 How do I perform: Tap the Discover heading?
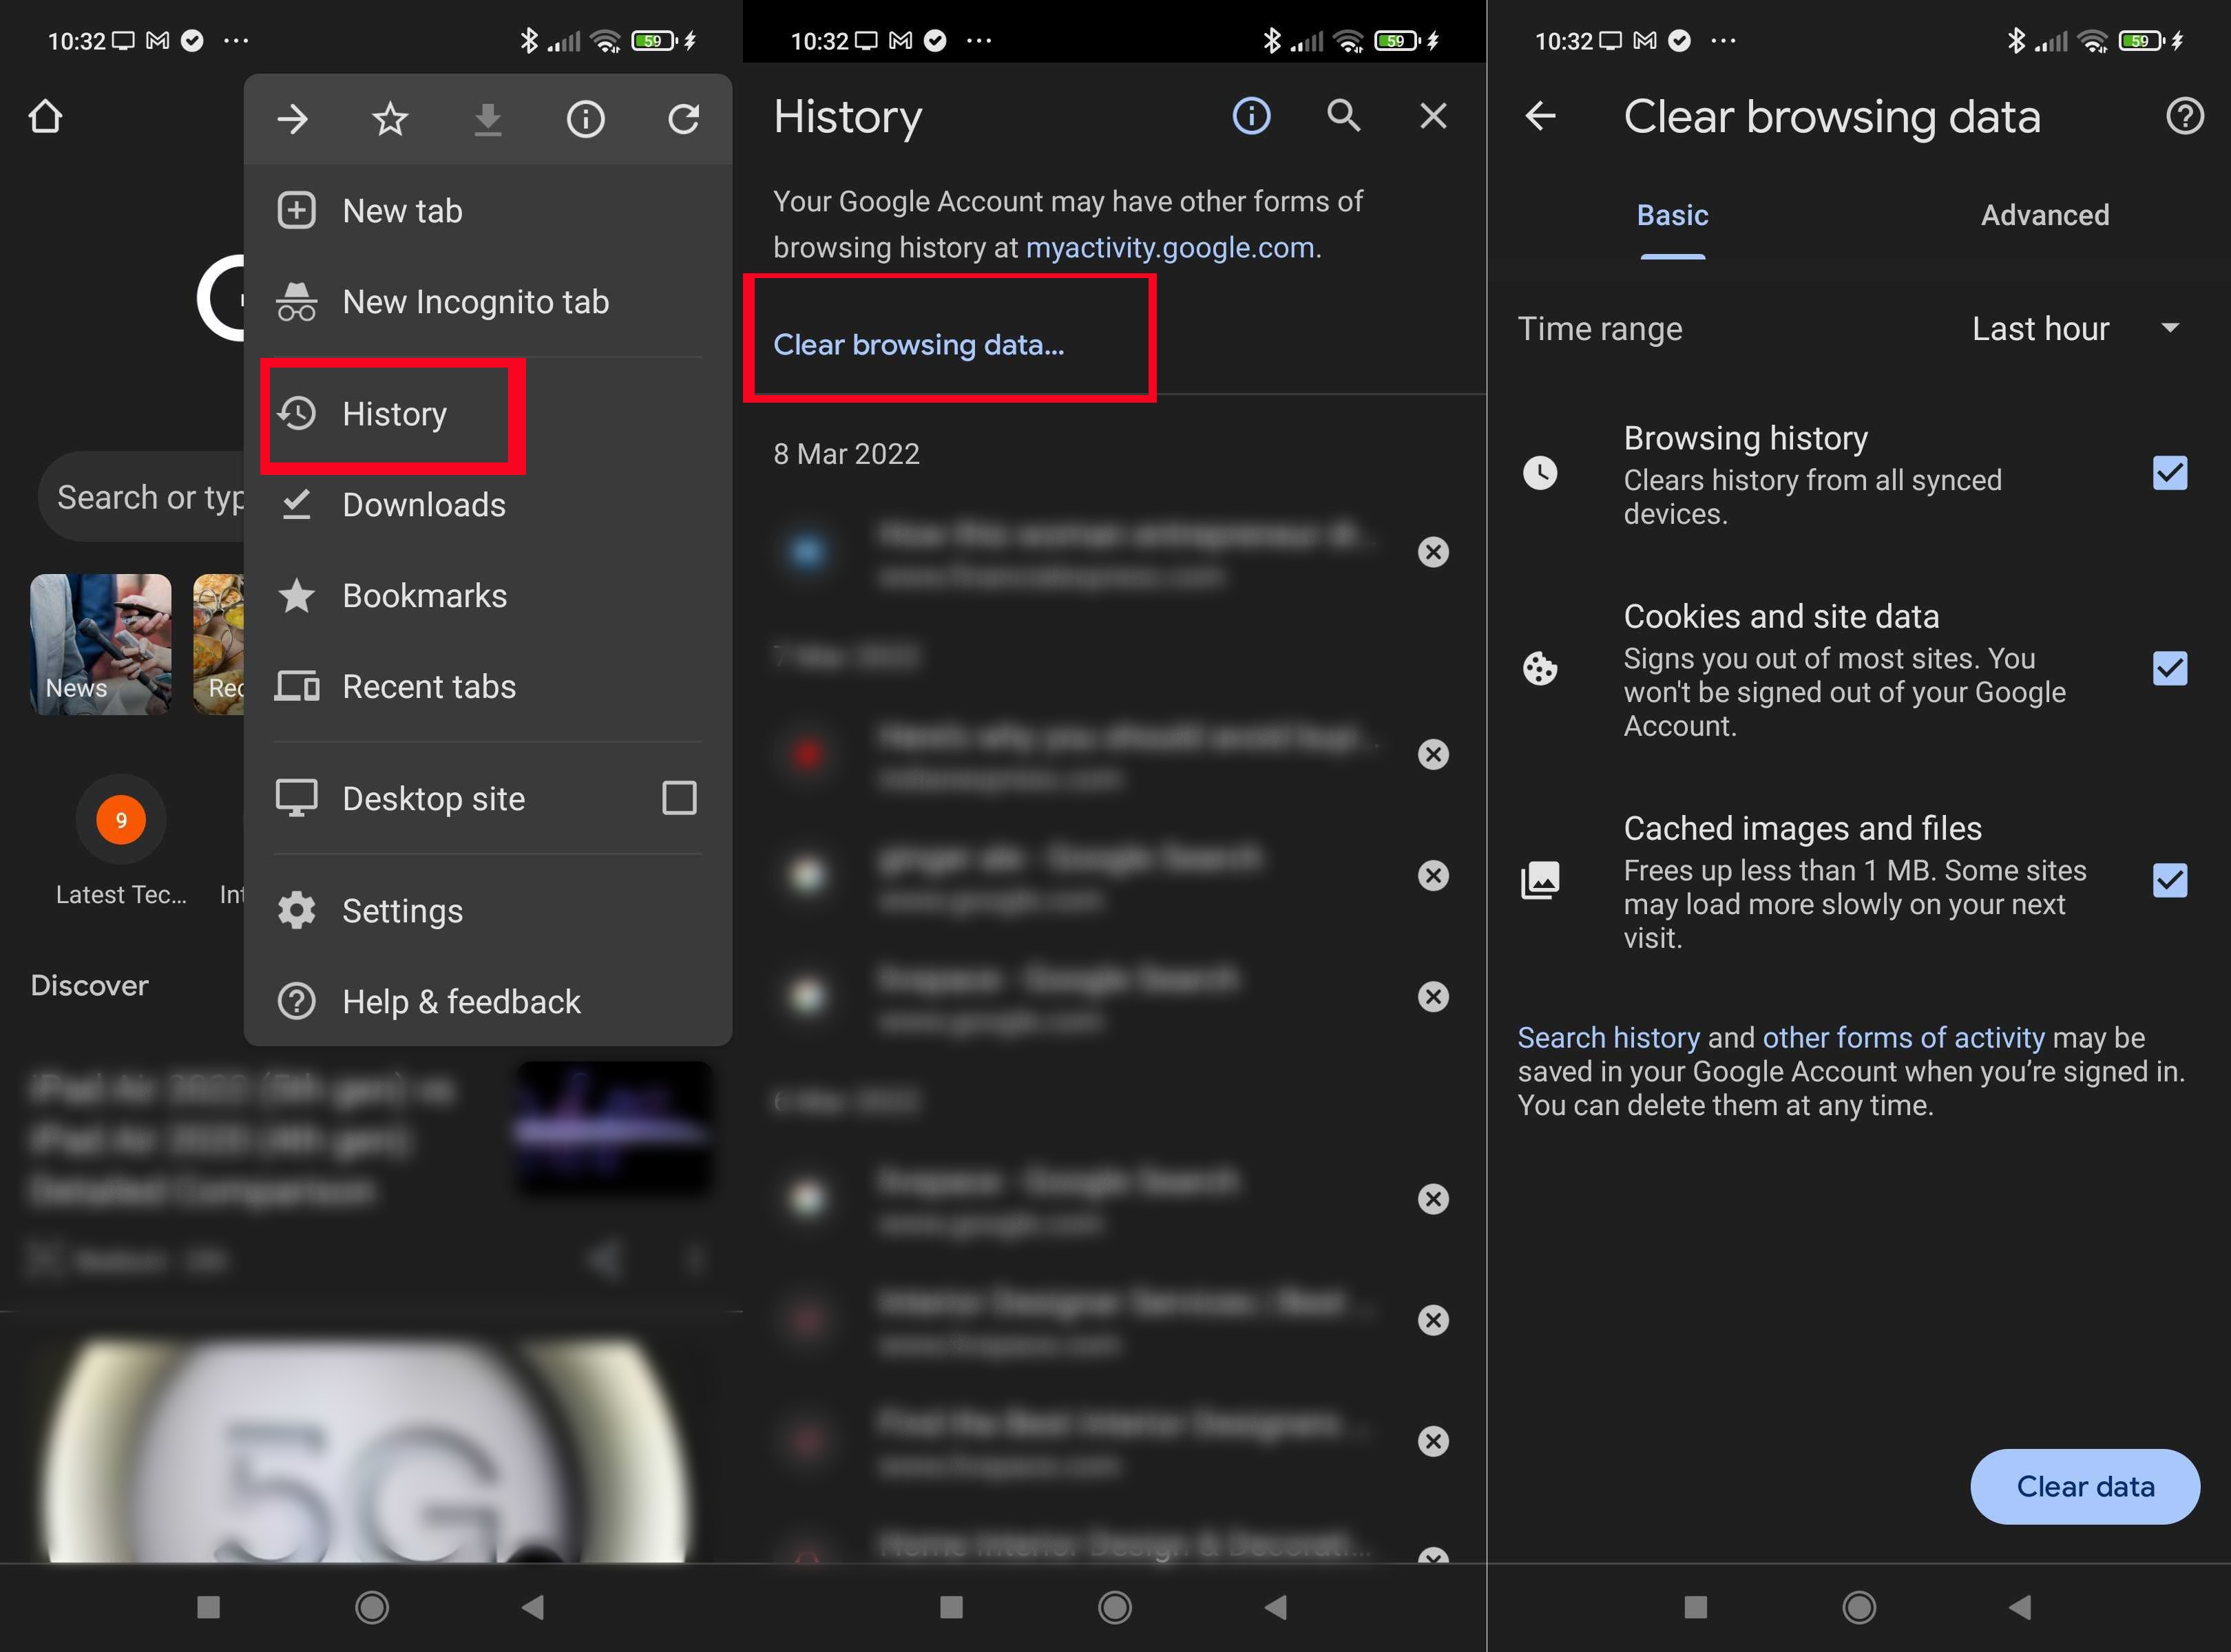click(x=90, y=986)
